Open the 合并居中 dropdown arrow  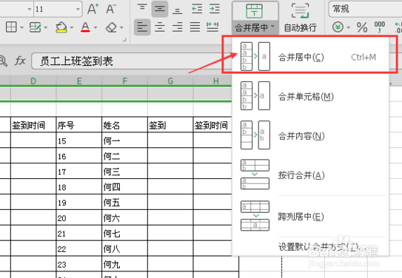(x=272, y=27)
